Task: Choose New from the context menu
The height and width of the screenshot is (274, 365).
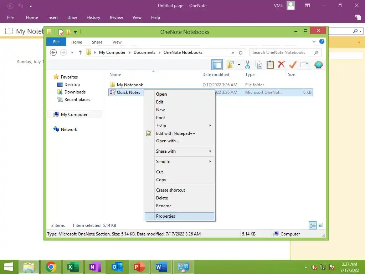Action: point(179,110)
